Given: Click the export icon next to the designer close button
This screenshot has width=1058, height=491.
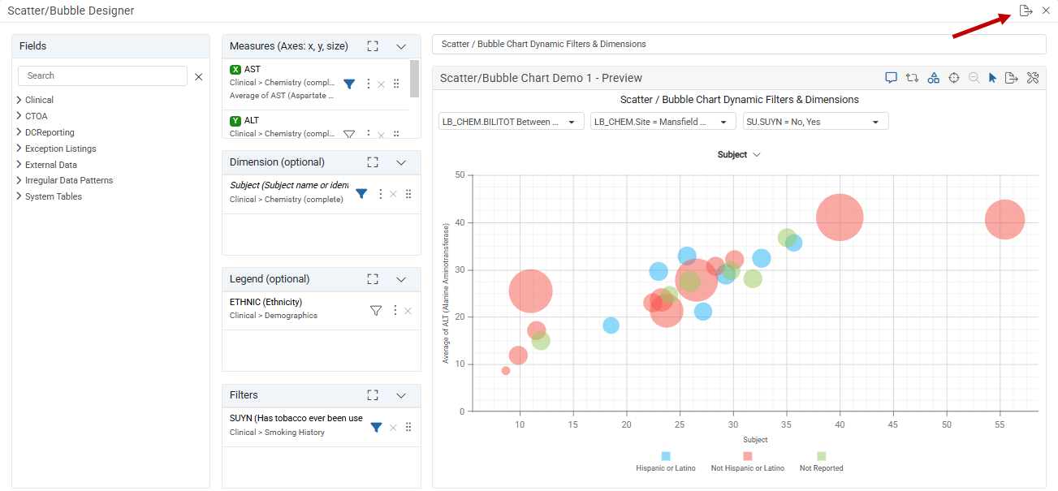Looking at the screenshot, I should click(x=1026, y=11).
